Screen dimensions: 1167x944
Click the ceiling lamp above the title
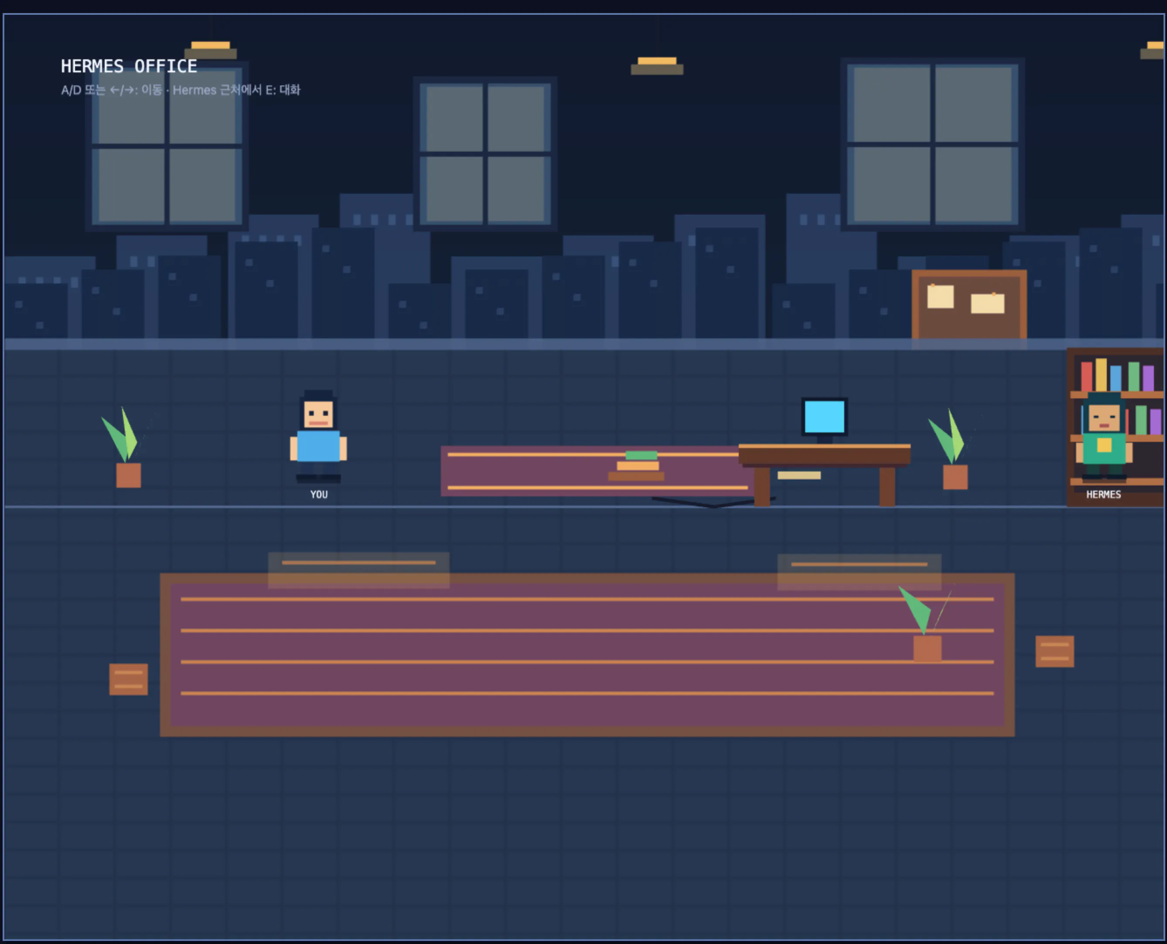coord(211,50)
